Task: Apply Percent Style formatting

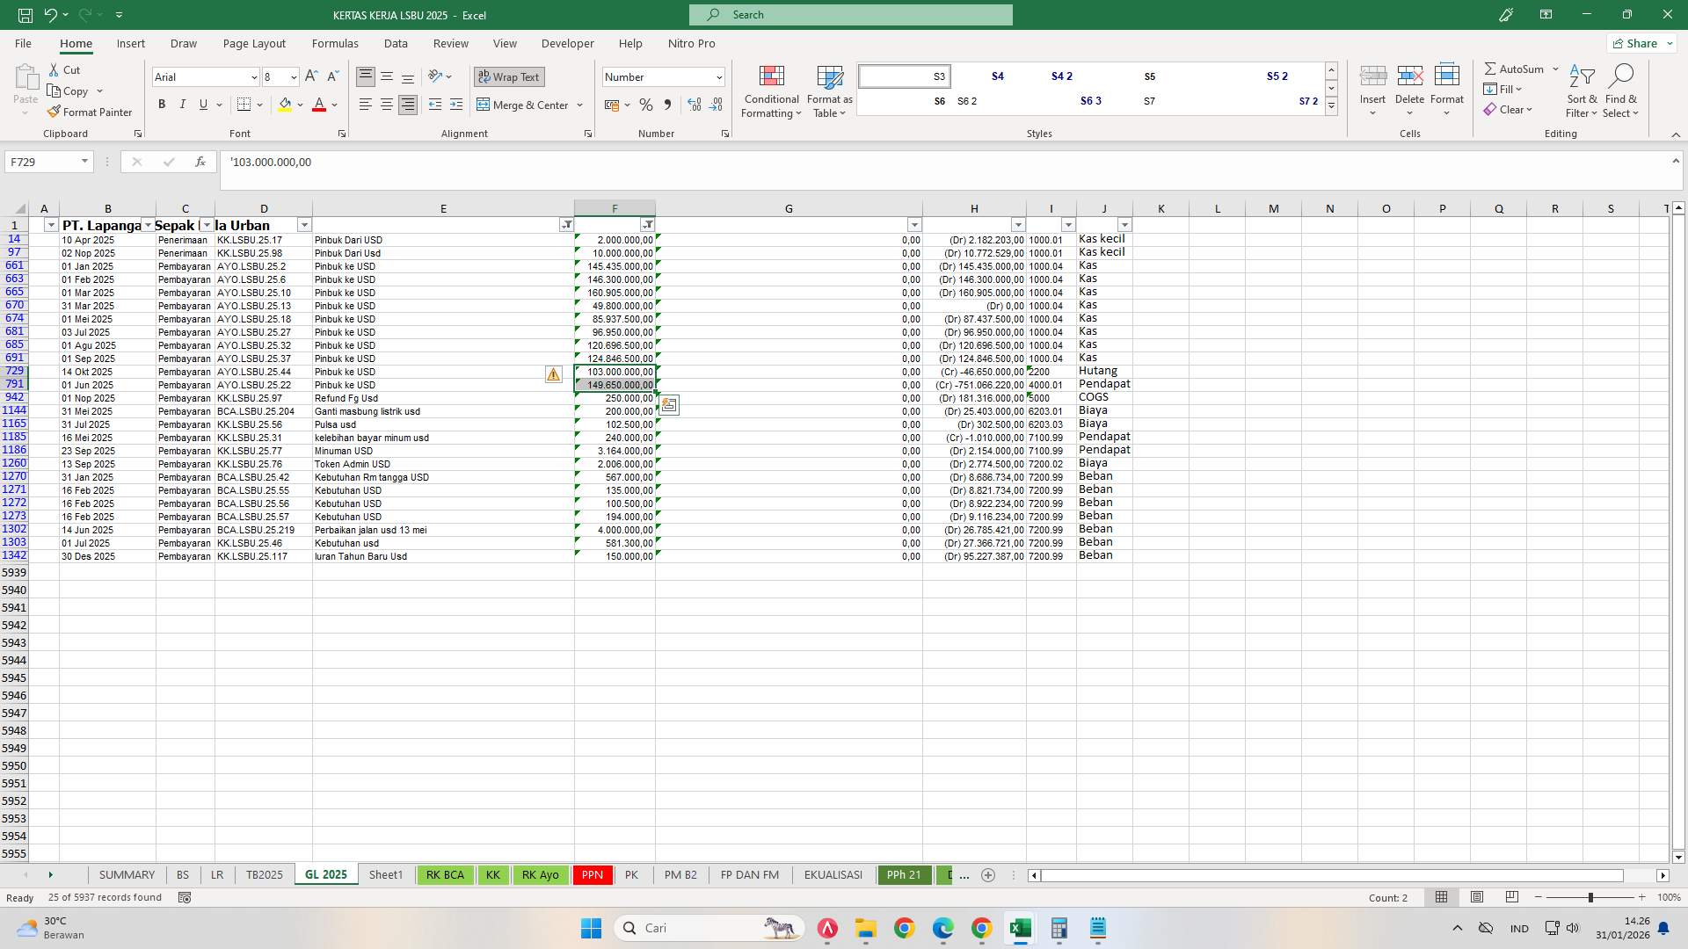Action: tap(646, 105)
